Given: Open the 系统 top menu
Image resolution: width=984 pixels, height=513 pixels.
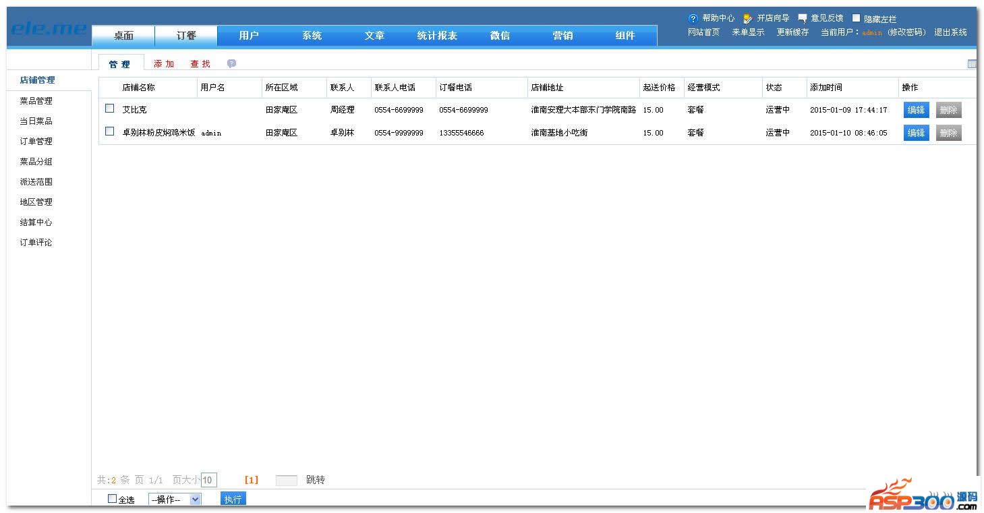Looking at the screenshot, I should point(312,36).
